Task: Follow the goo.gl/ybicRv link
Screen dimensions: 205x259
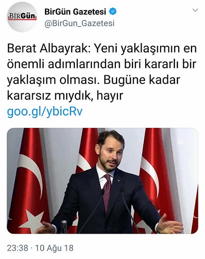Action: coord(45,112)
